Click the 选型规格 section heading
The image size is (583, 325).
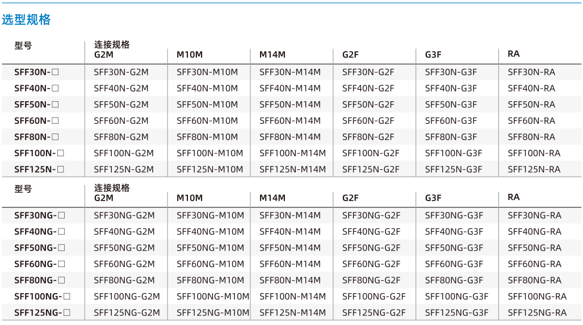pos(26,19)
